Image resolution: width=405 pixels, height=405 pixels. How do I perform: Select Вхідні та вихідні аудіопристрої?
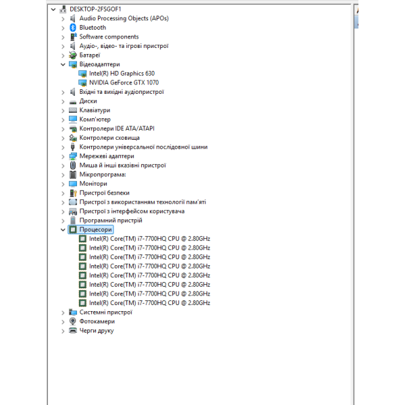click(x=122, y=92)
